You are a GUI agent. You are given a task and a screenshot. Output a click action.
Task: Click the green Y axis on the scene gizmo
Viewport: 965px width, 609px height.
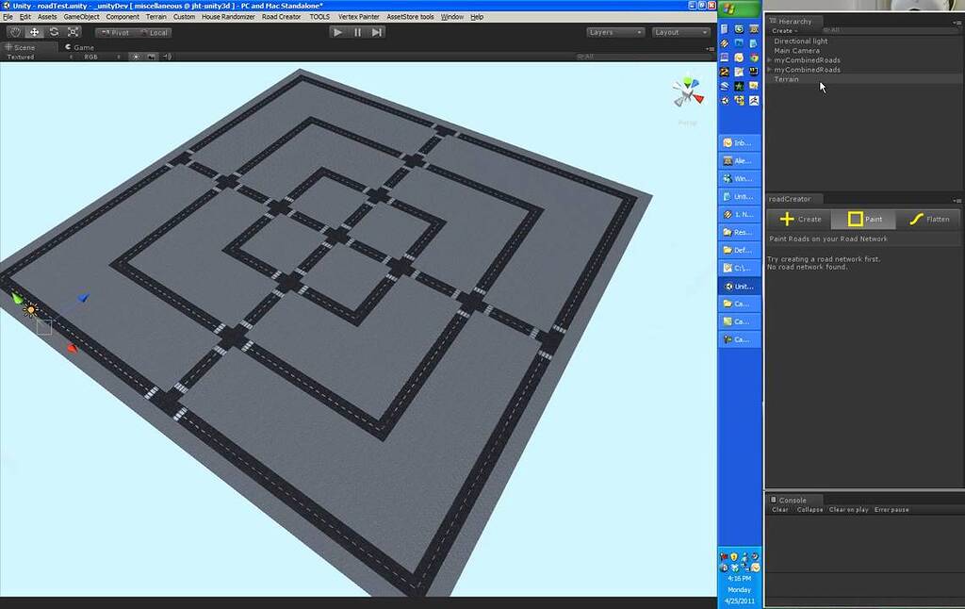[x=687, y=81]
